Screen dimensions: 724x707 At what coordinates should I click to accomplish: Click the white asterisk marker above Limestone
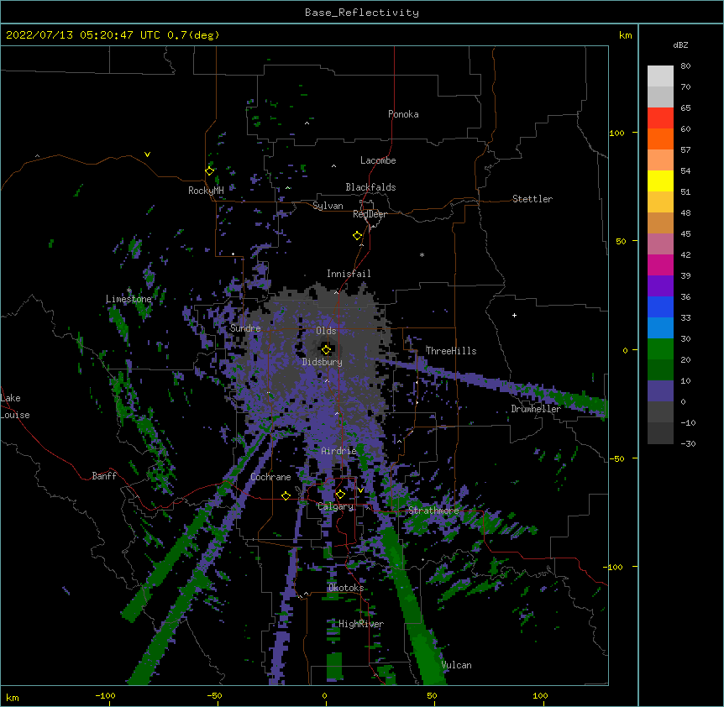click(x=129, y=291)
